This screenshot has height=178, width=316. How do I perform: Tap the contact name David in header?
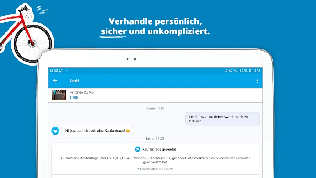tap(74, 81)
